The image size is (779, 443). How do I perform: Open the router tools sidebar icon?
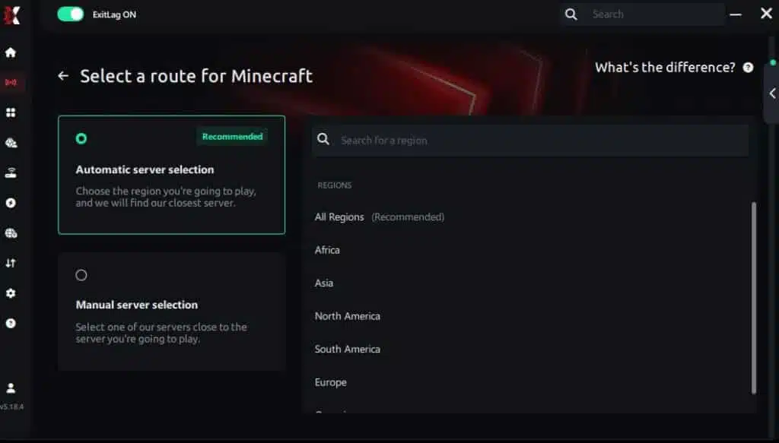pos(11,172)
